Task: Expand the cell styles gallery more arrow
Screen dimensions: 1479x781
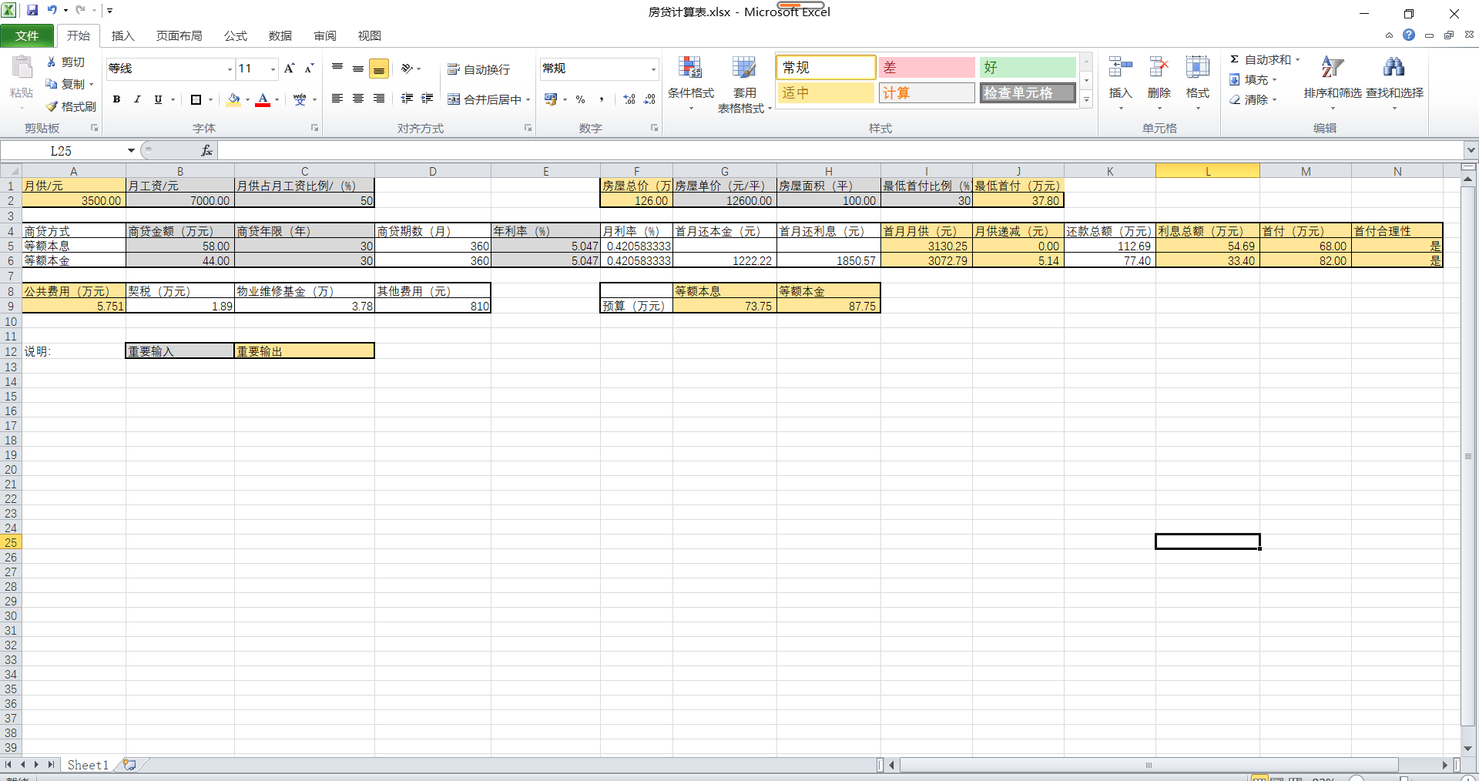Action: (1086, 99)
